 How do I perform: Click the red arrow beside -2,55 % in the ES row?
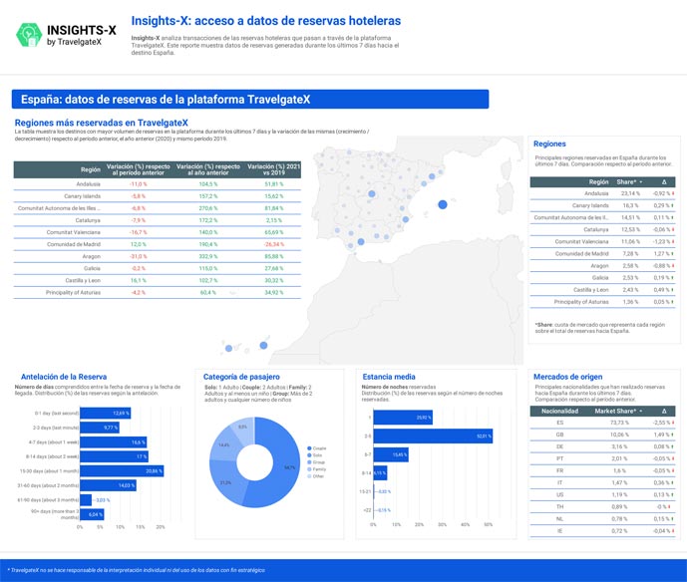673,423
